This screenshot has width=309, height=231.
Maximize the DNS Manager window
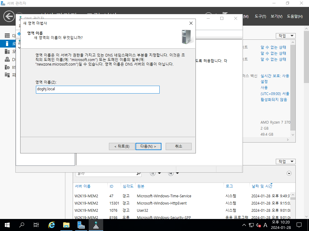[x=222, y=18]
